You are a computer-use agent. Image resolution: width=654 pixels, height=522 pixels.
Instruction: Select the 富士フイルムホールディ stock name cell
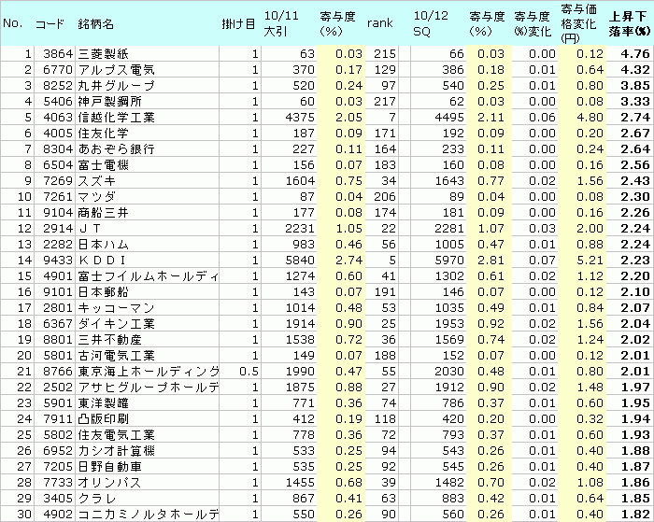(148, 276)
